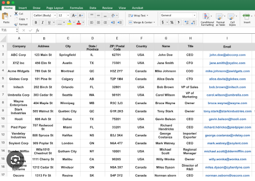Expand the Wrap Text dropdown arrow
255x181 pixels.
click(x=147, y=15)
